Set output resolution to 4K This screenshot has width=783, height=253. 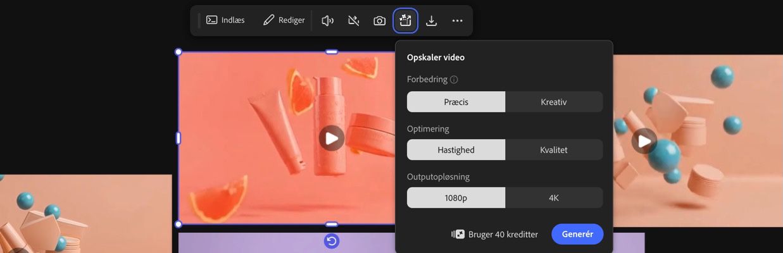(554, 198)
